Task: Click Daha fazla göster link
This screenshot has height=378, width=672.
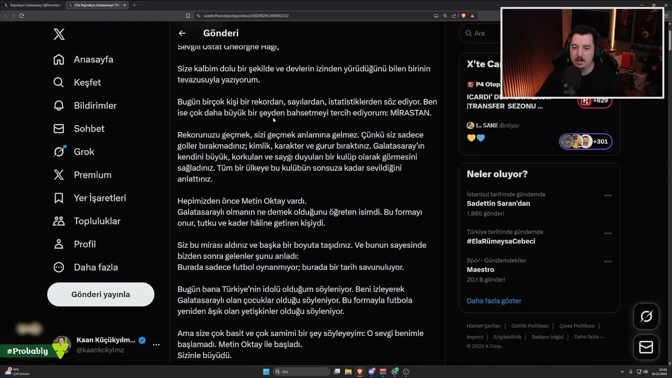Action: click(x=494, y=301)
